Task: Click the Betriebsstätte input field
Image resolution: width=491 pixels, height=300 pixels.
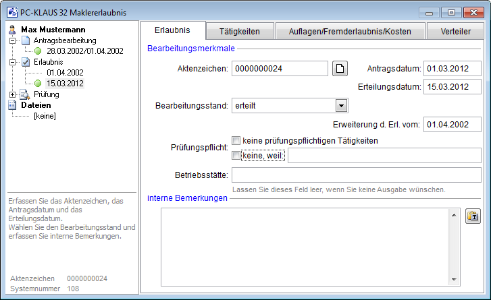Action: (356, 175)
